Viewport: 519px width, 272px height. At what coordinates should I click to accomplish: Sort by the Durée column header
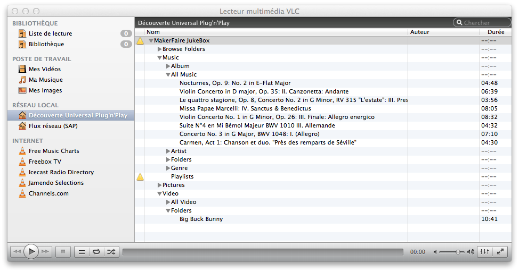[496, 32]
